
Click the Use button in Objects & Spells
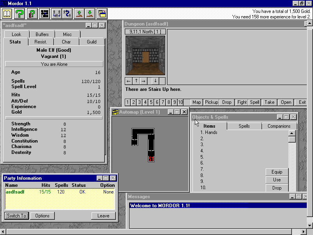[277, 180]
